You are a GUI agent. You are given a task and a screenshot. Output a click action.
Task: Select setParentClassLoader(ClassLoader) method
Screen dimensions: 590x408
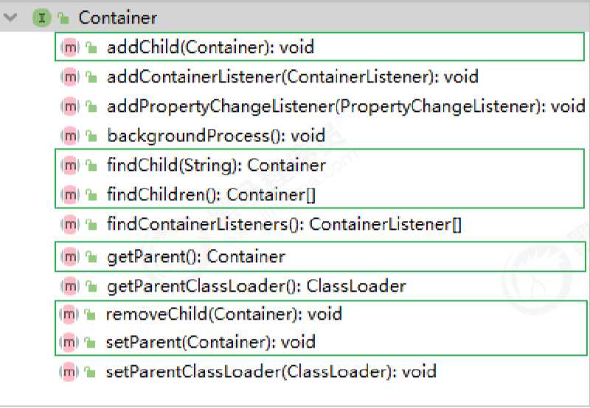tap(271, 372)
